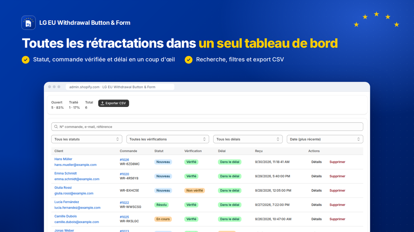The image size is (414, 232).
Task: Click Dans le délai badge in Camille Dubois row
Action: click(229, 219)
